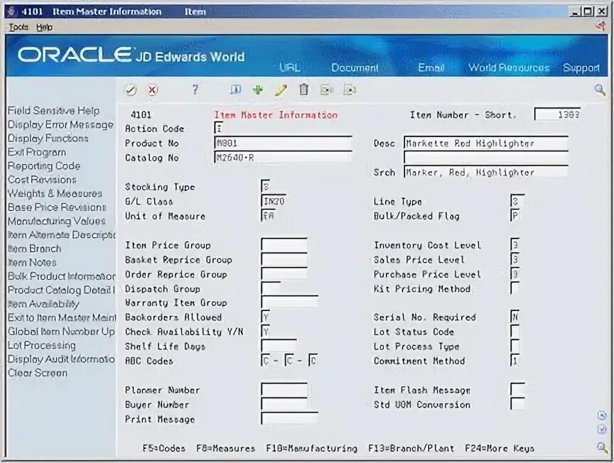
Task: Click the Planner Number field
Action: (x=284, y=389)
